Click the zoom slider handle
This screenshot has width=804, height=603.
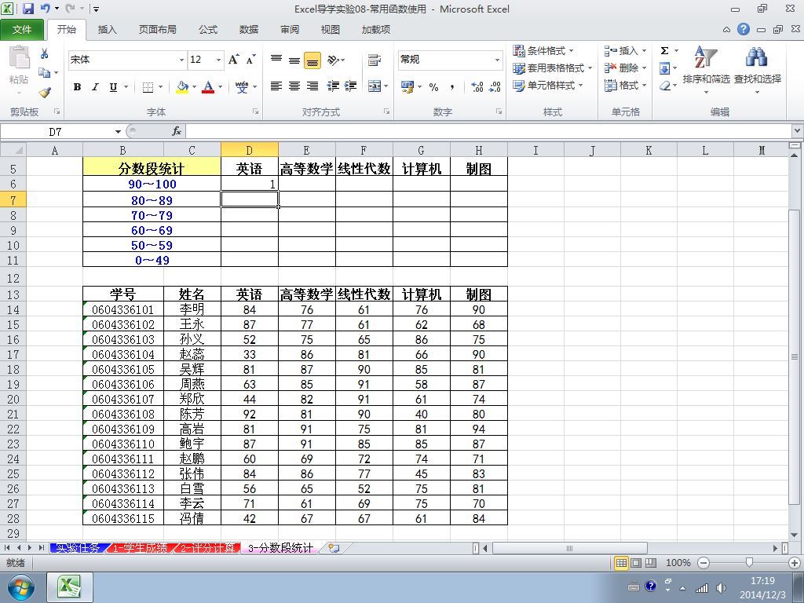click(x=748, y=563)
